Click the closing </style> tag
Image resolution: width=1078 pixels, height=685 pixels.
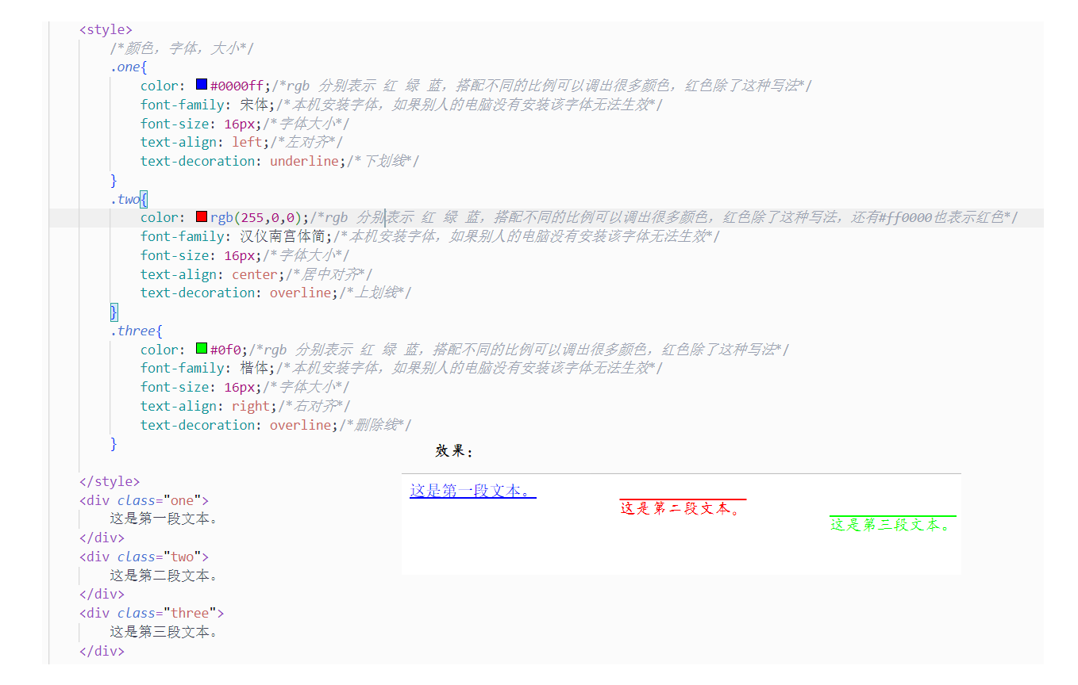tap(110, 481)
